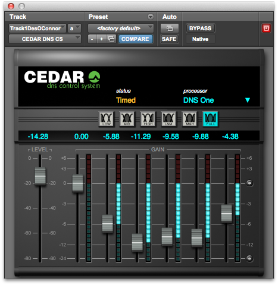Toggle the BYPASS button
Screen dimensions: 278x285
200,28
